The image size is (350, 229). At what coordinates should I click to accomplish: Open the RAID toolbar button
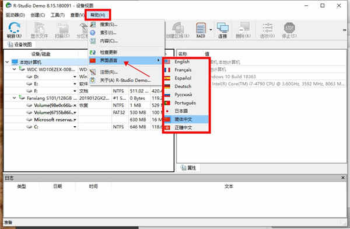coord(201,30)
